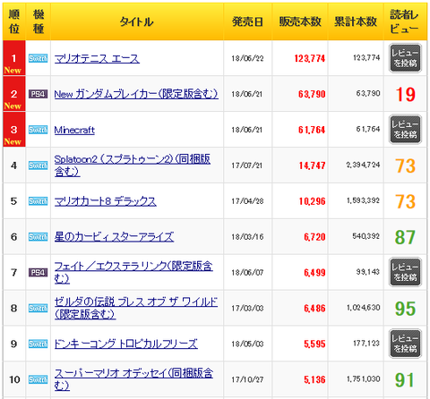Click sales figure 6,486
This screenshot has width=430, height=399.
[314, 309]
